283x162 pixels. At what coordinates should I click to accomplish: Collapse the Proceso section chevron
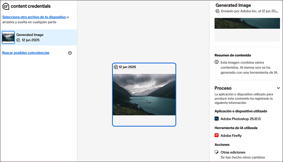coord(278,88)
